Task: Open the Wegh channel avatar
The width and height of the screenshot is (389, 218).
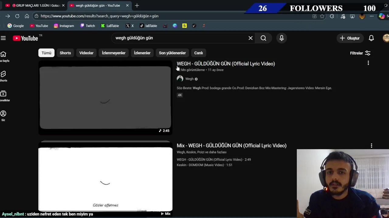Action: tap(180, 79)
